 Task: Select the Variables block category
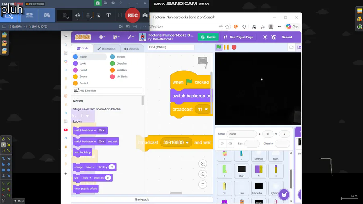(x=118, y=70)
